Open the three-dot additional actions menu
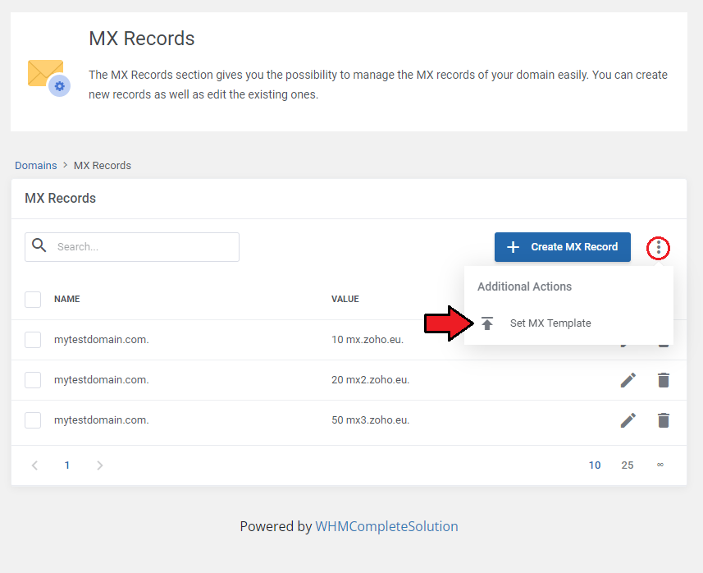 point(658,247)
